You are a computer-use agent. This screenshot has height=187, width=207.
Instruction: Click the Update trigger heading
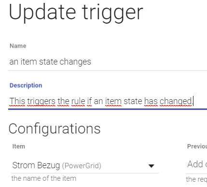pos(76,13)
